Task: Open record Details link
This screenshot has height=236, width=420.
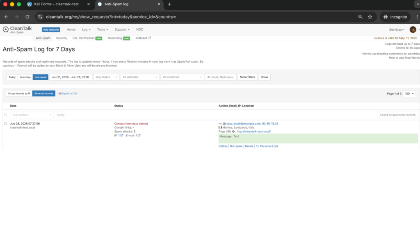Action: coord(223,146)
